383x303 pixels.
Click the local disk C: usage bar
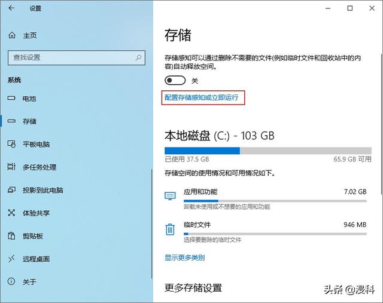tap(265, 151)
